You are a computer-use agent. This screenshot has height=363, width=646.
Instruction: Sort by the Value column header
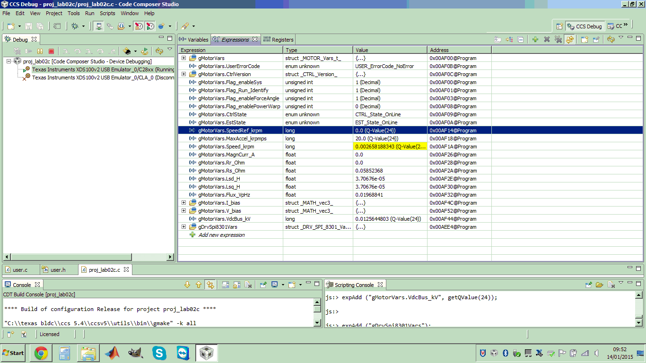click(x=390, y=50)
